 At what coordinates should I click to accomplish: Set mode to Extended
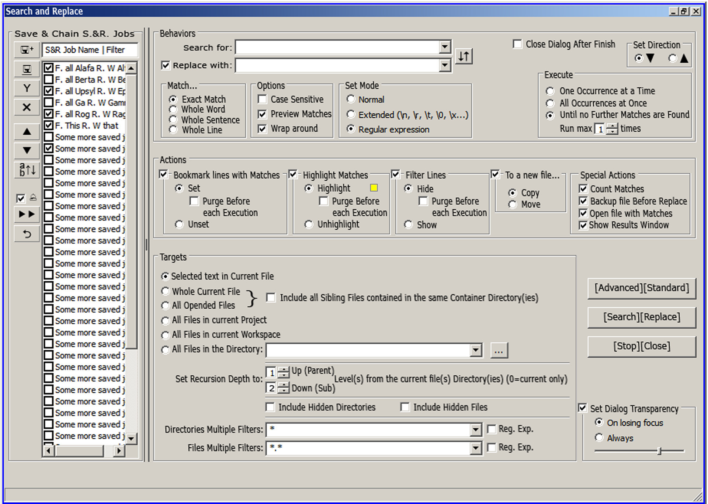(351, 115)
